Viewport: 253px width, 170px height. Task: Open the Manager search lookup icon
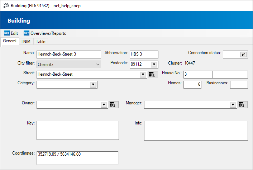pos(243,105)
